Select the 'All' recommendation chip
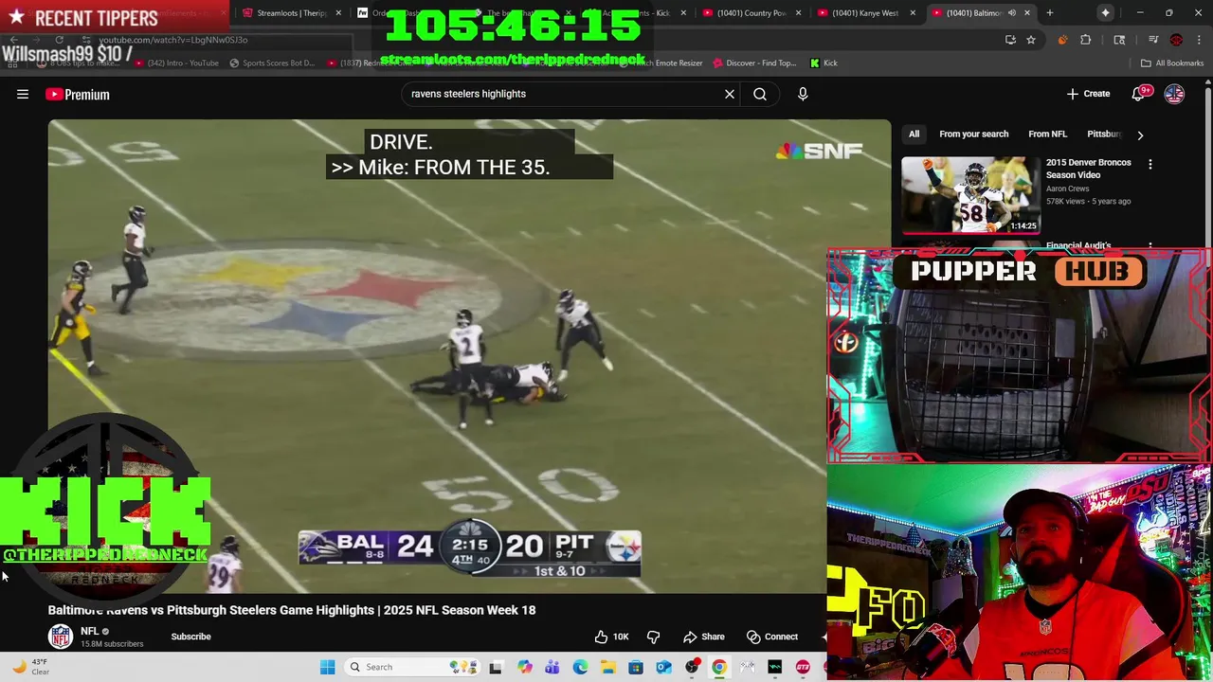Screen dimensions: 1213x682 click(914, 135)
